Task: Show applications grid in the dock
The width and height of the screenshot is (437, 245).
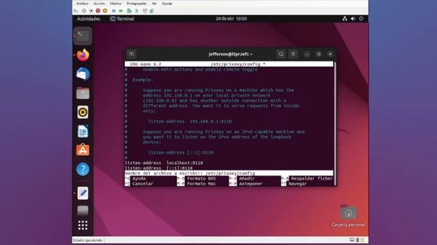Action: click(83, 225)
